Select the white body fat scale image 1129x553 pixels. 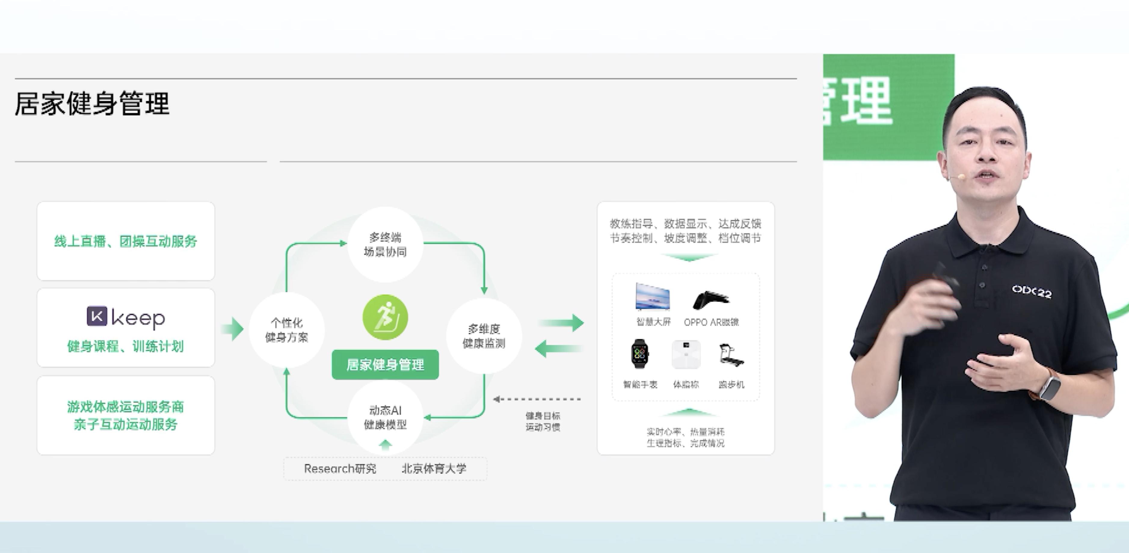pos(686,354)
